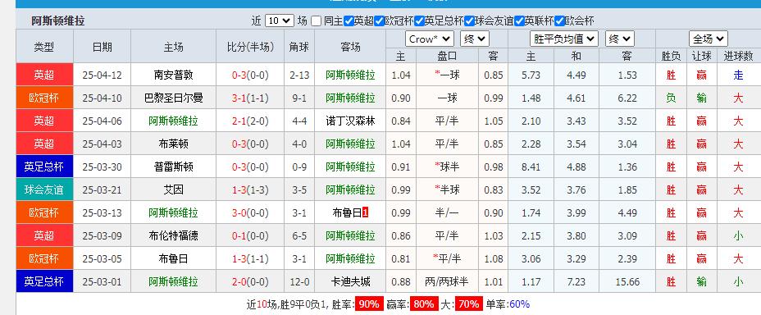Image resolution: width=761 pixels, height=315 pixels.
Task: Click the 类型 column header
Action: 44,47
